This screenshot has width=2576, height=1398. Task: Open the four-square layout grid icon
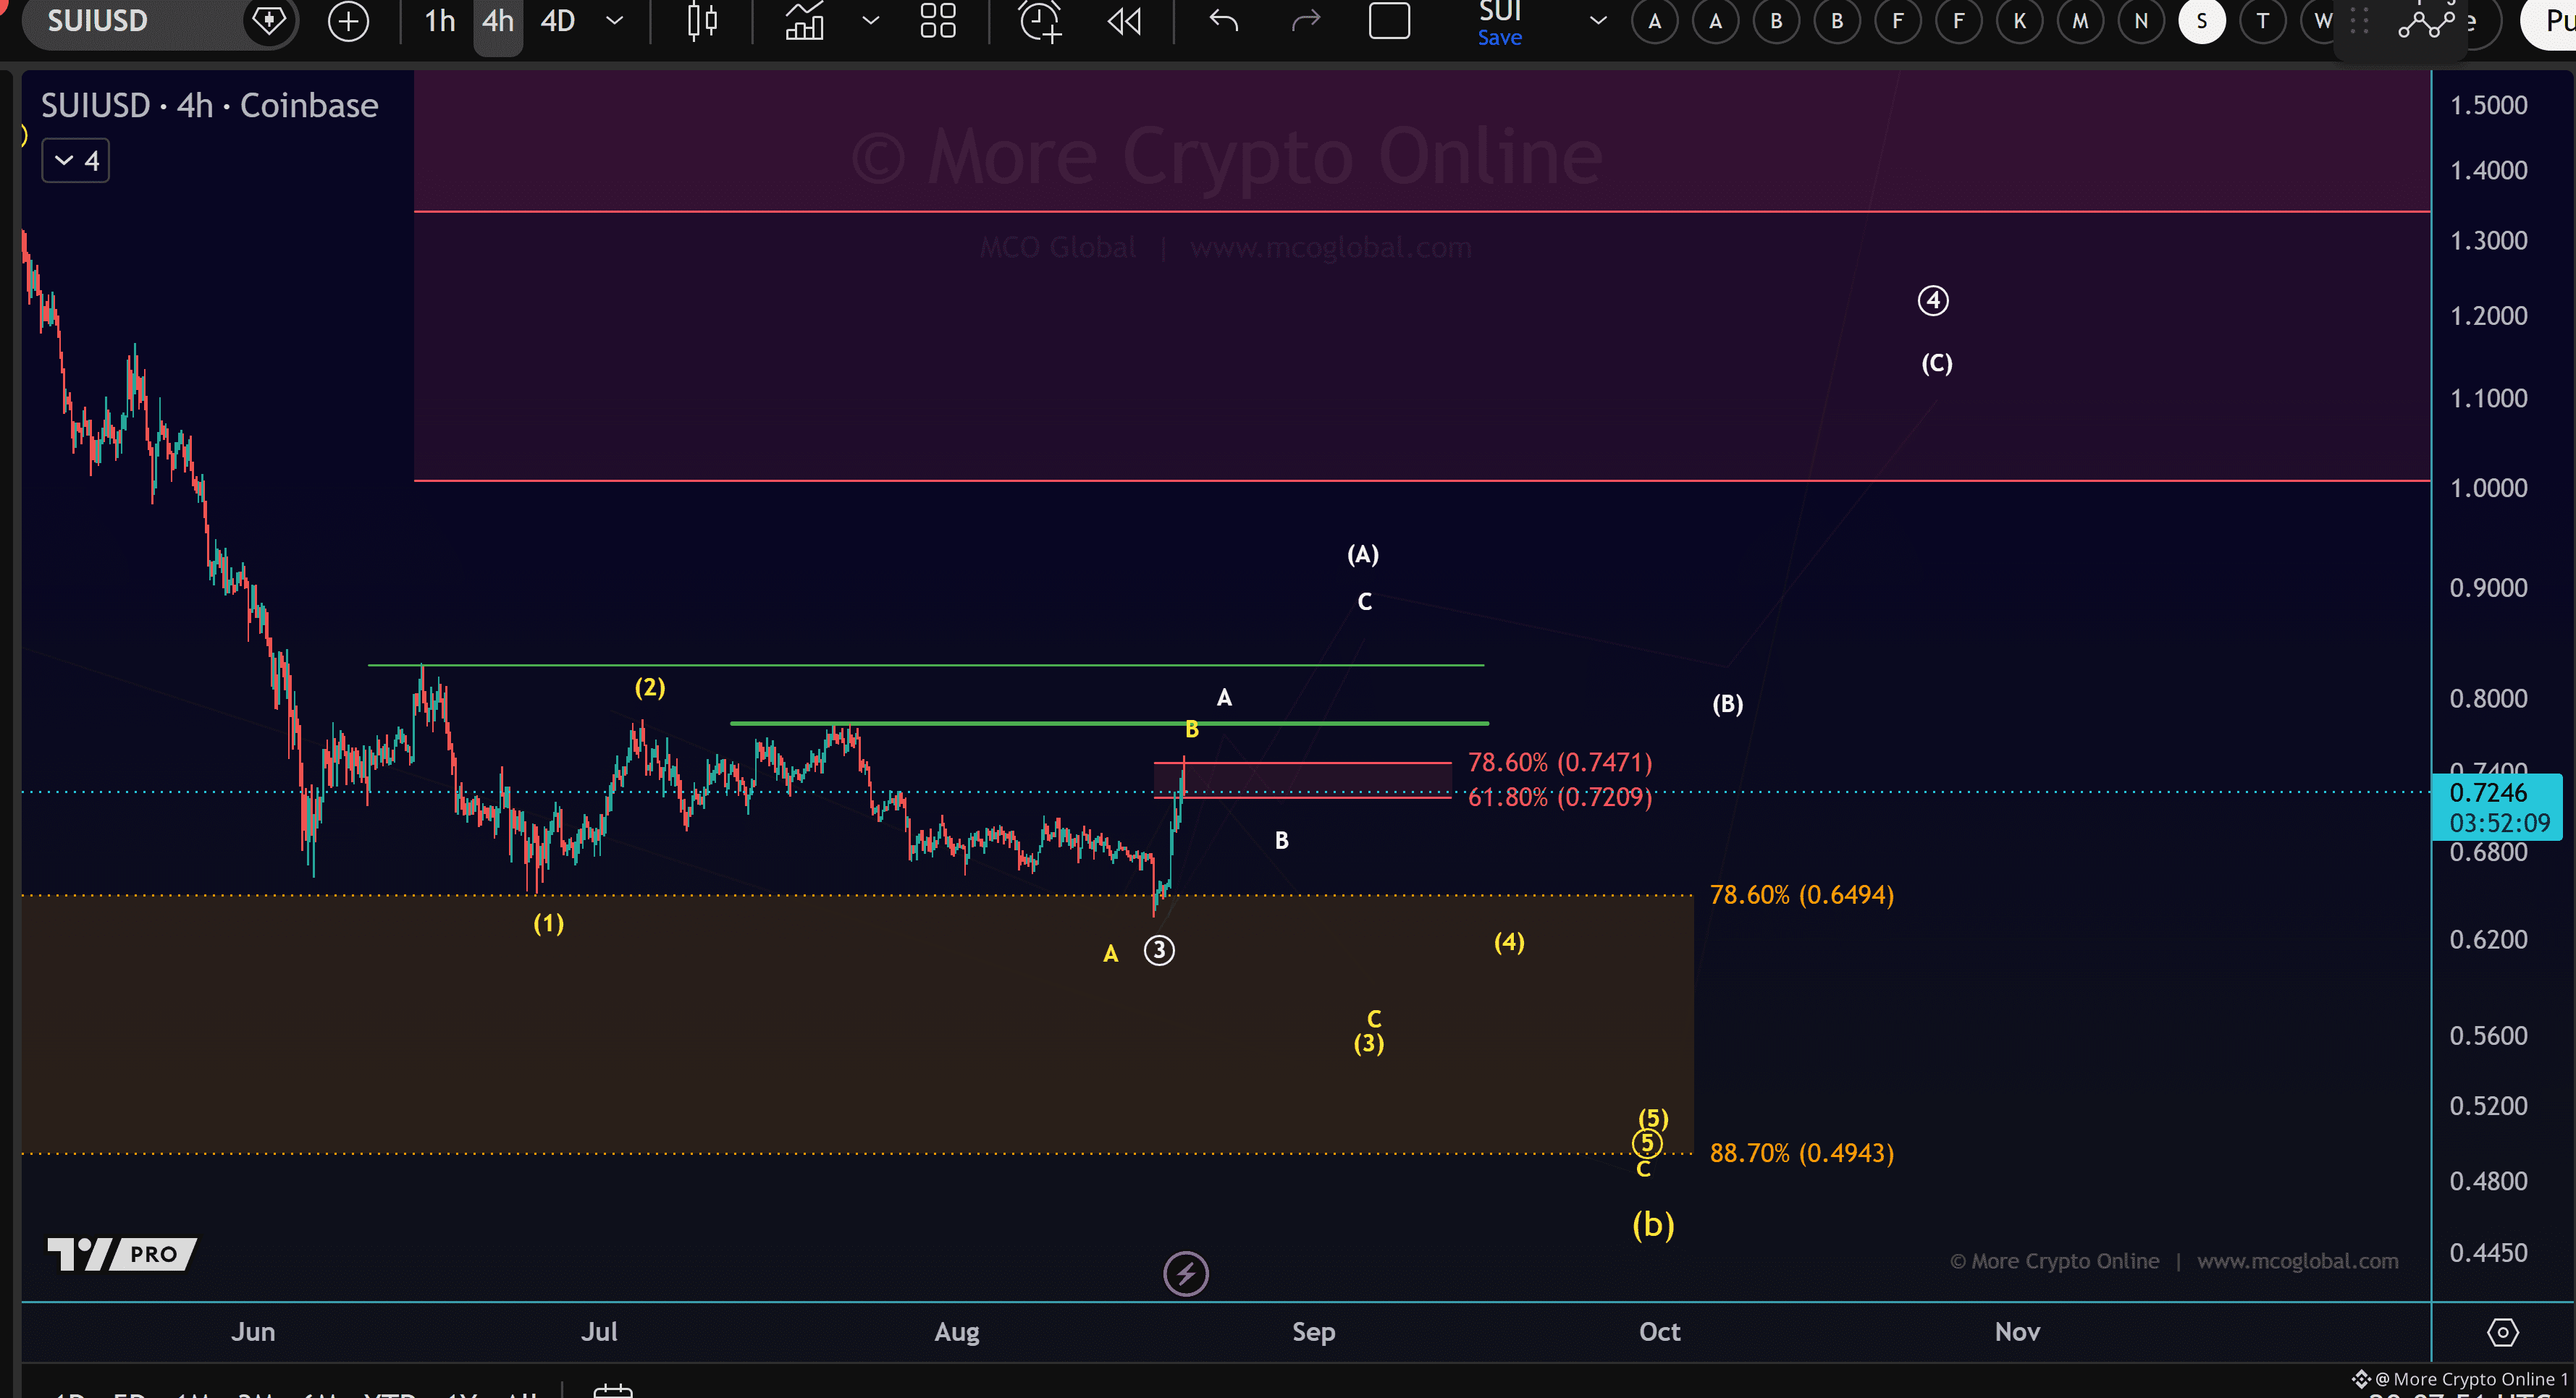tap(937, 21)
